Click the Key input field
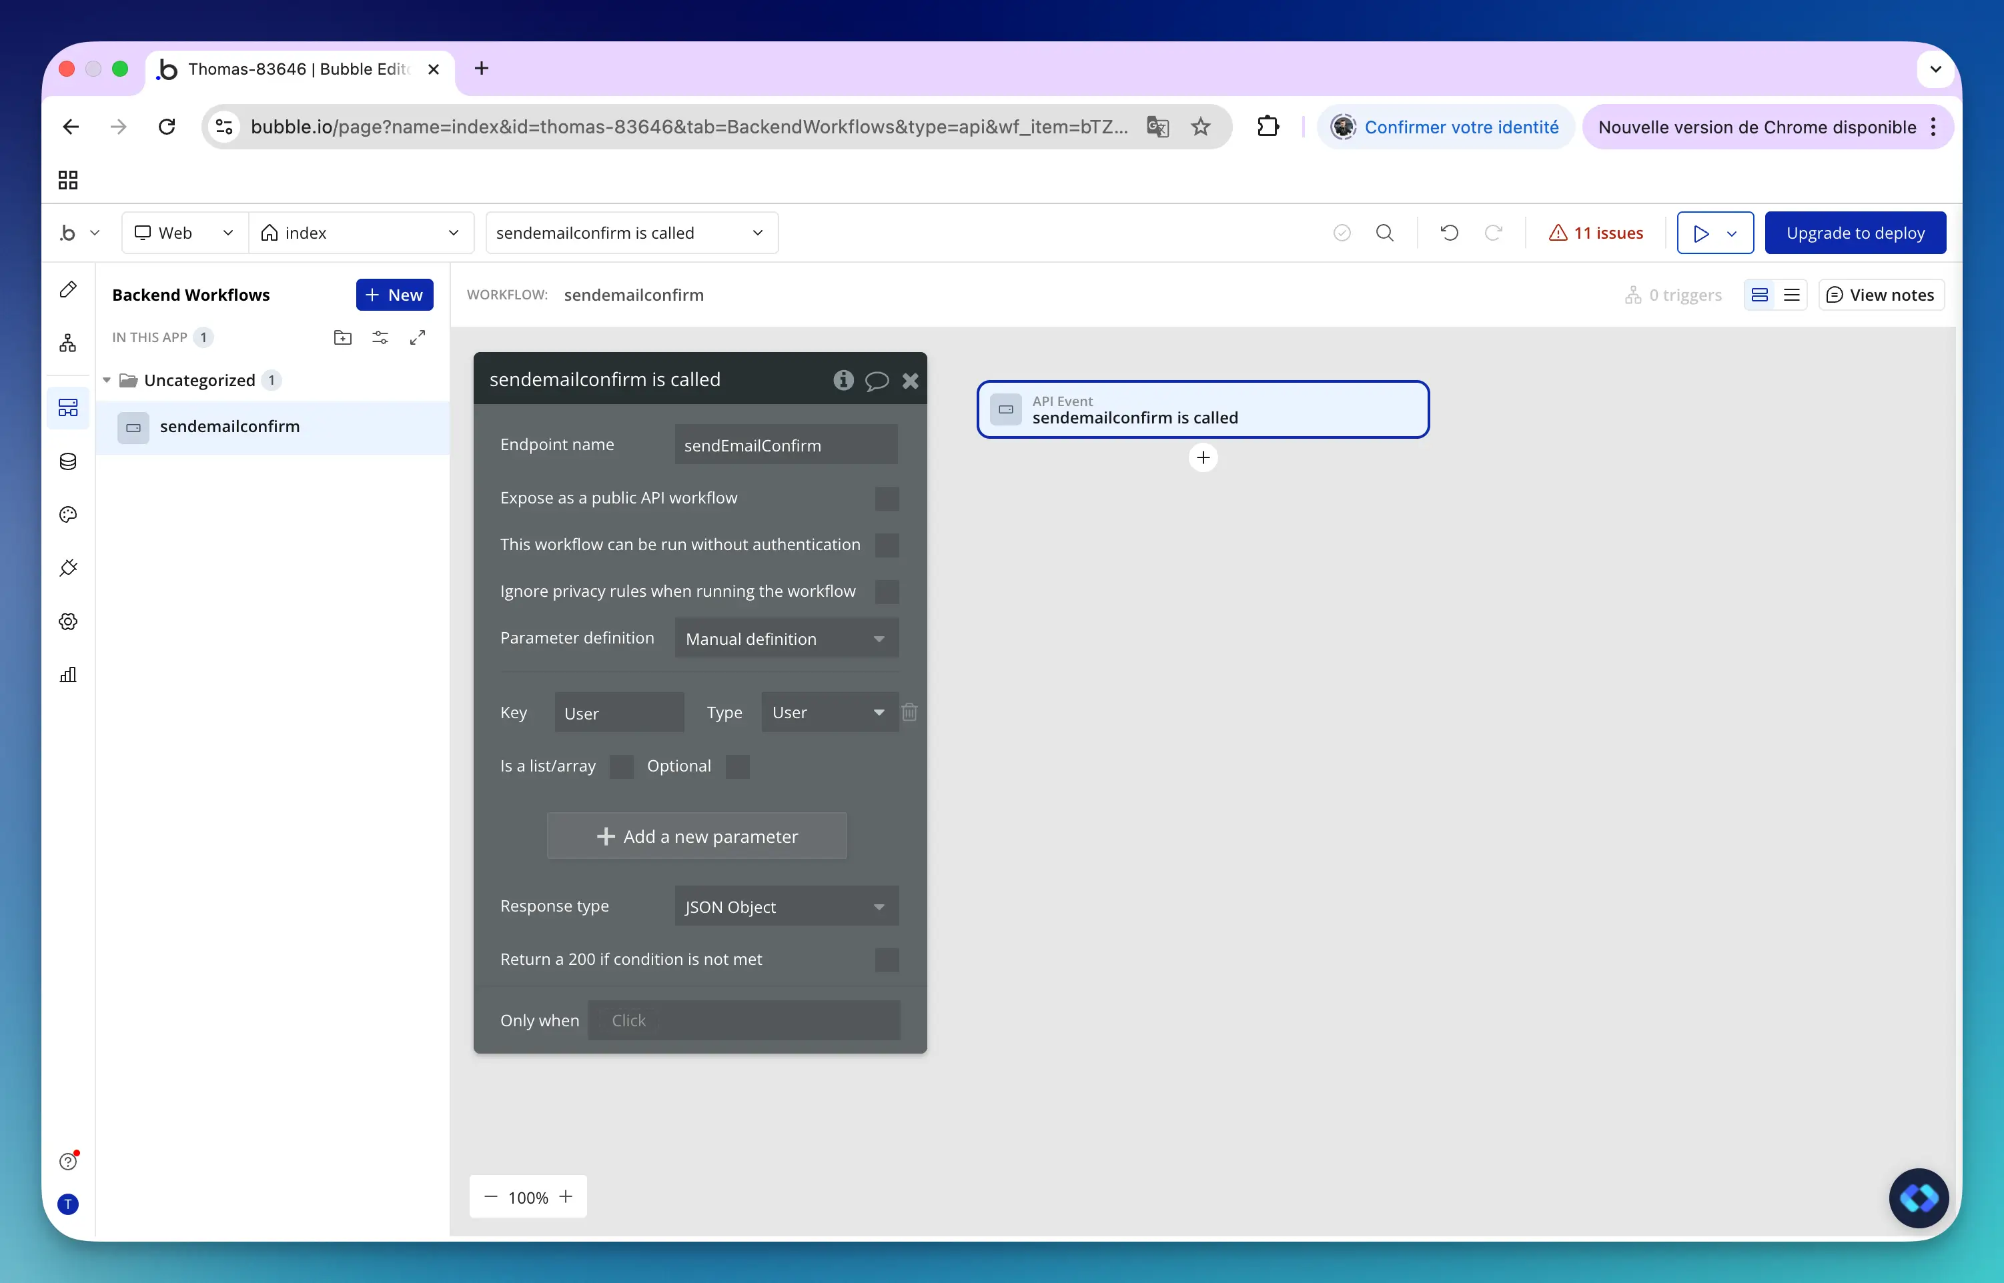 [x=619, y=712]
